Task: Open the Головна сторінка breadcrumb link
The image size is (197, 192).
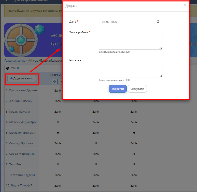Action: [x=15, y=61]
